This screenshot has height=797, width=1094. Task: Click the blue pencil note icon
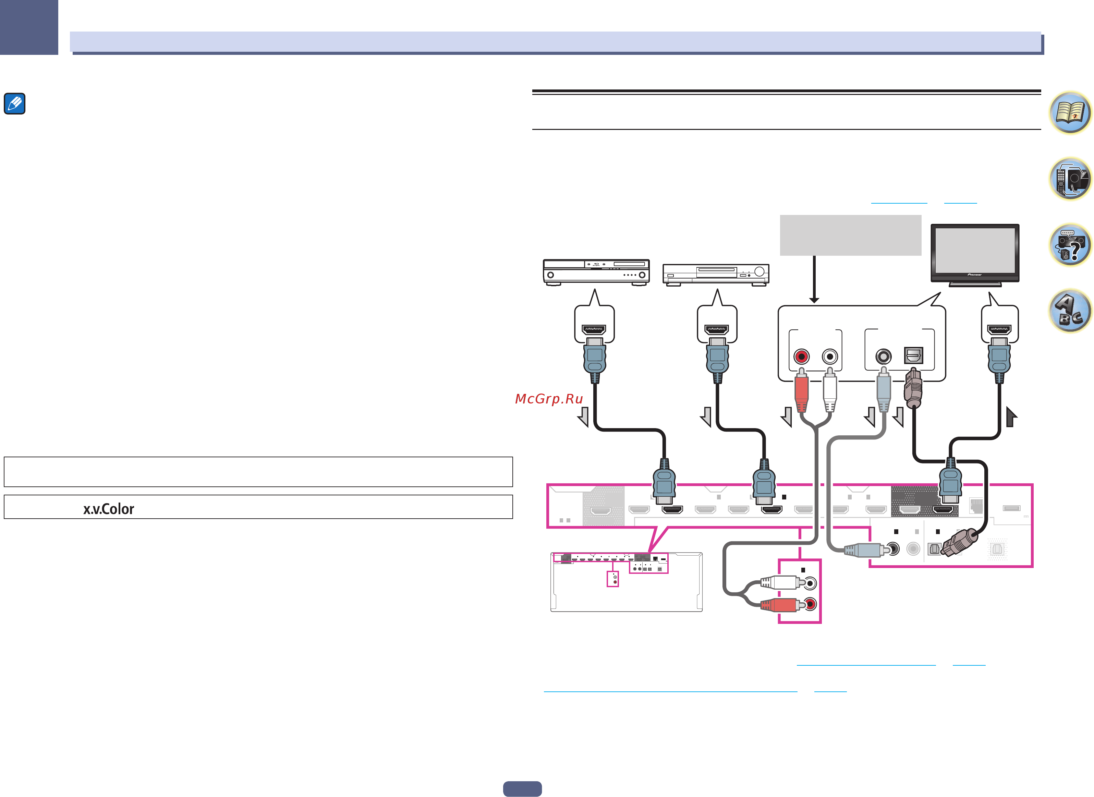tap(14, 104)
